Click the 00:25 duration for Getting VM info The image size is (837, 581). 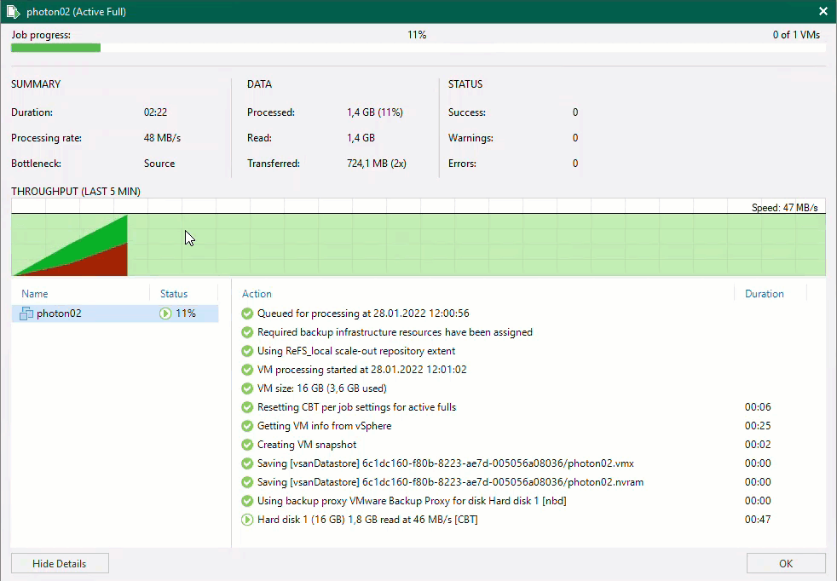click(x=758, y=426)
